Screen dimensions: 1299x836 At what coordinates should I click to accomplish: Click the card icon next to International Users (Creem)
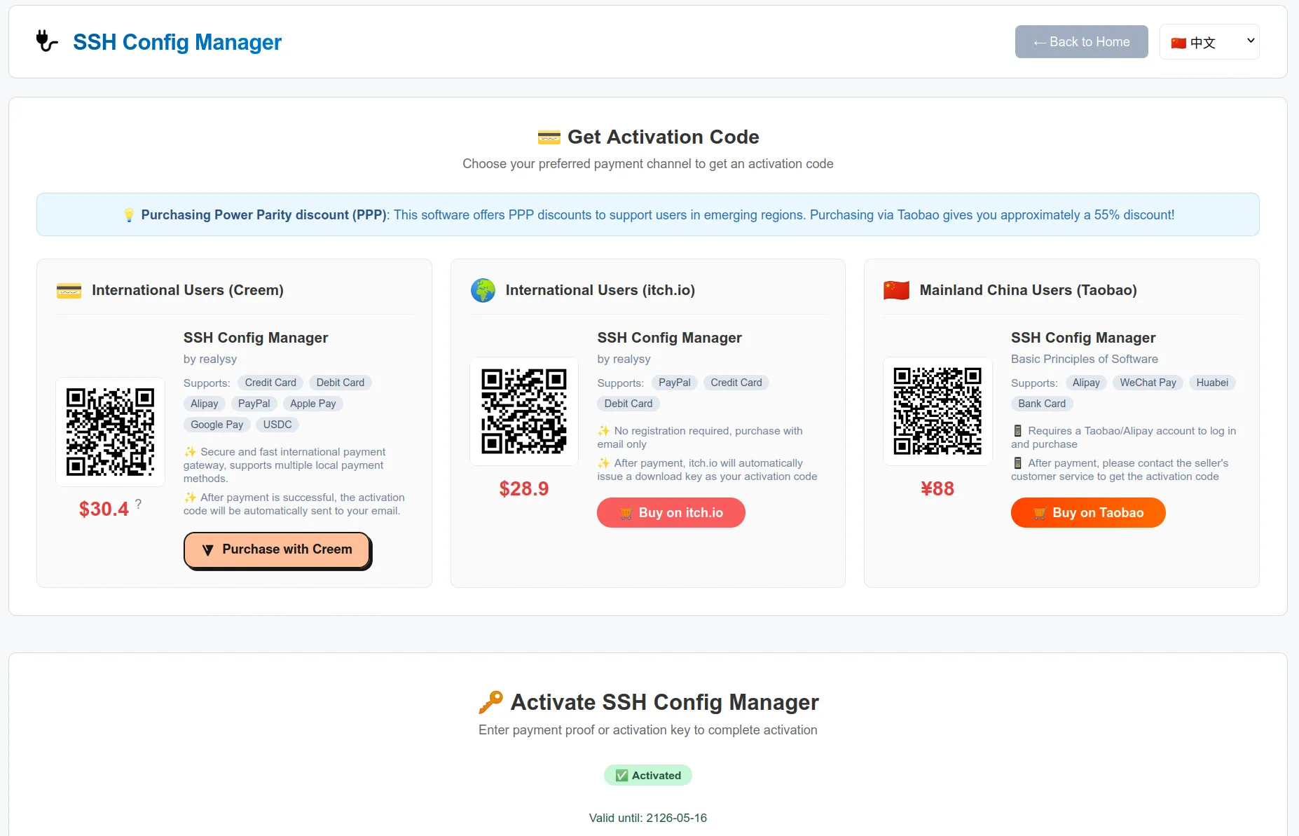69,290
